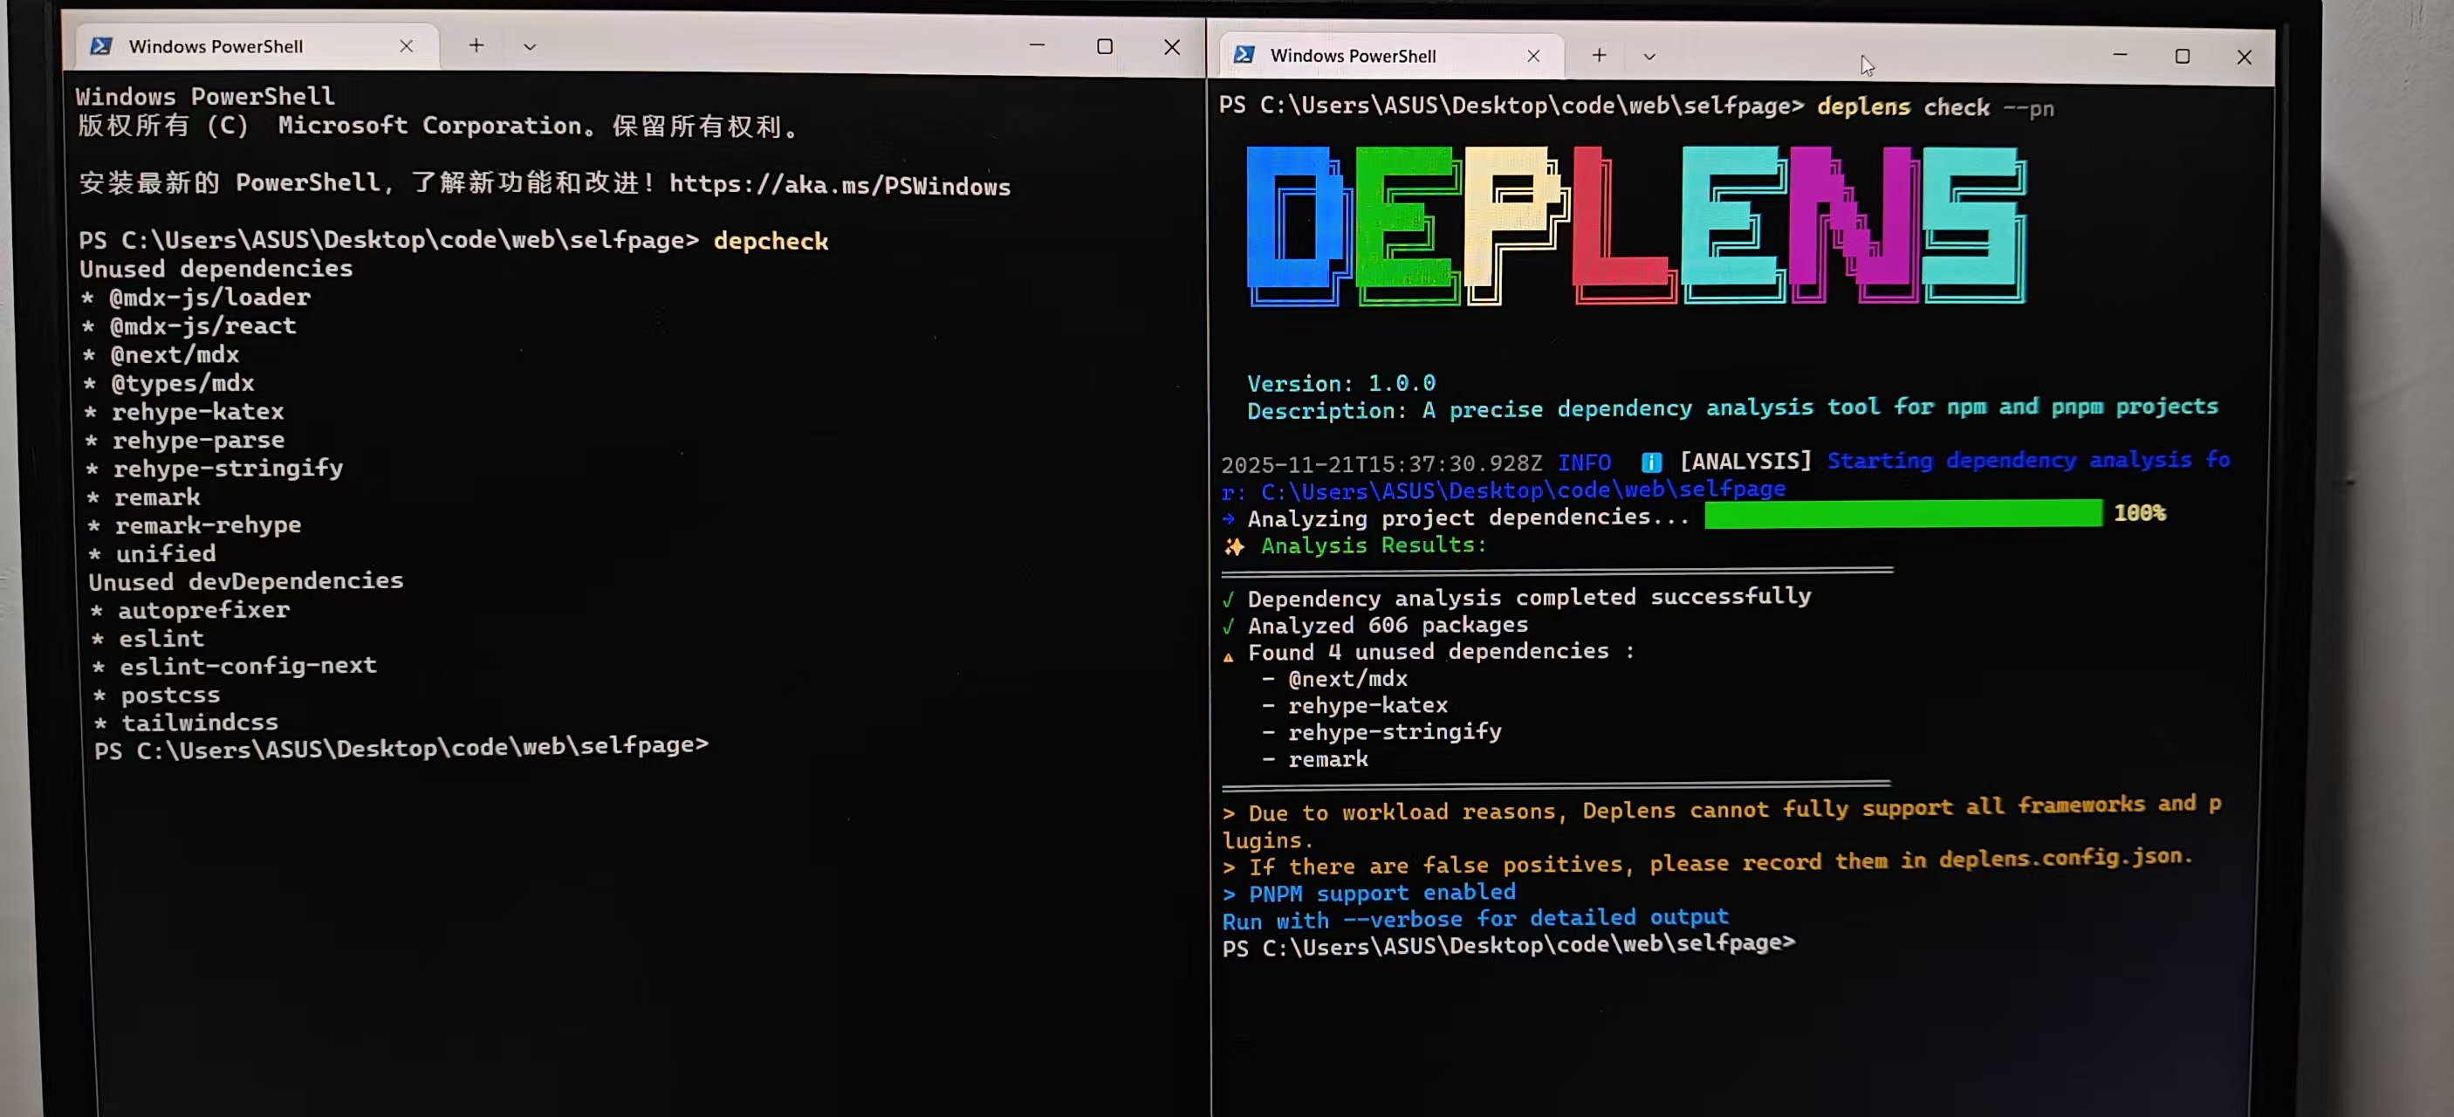
Task: Click the checkmark beside Analyzed 606 packages
Action: pyautogui.click(x=1229, y=626)
